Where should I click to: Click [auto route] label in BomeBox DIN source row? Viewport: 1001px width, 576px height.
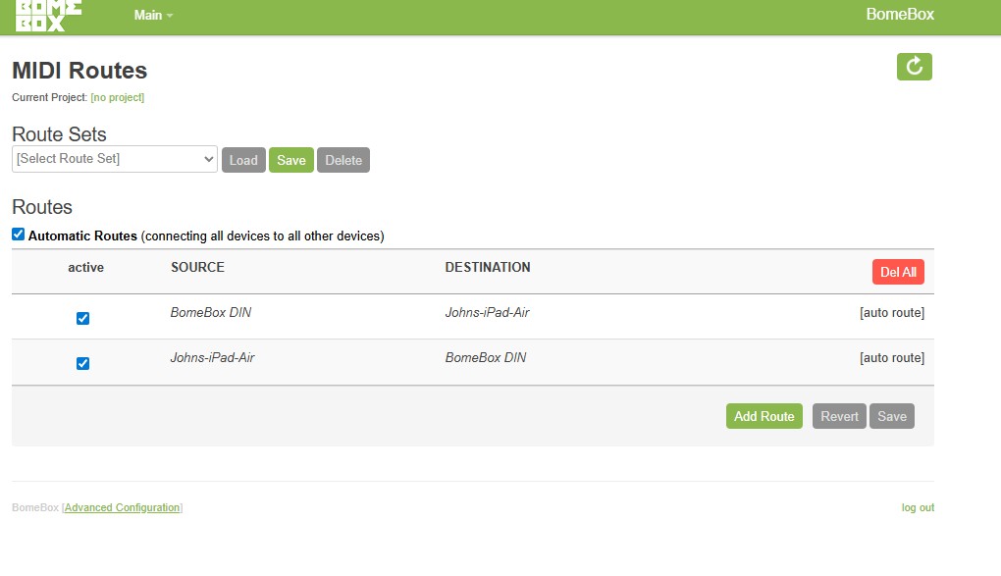click(892, 312)
